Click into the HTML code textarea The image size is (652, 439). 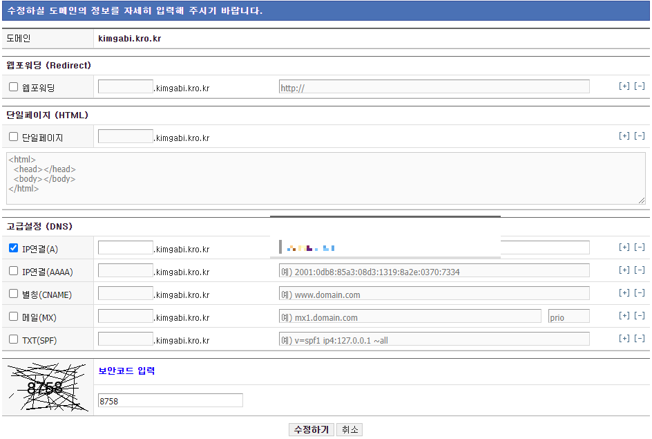pyautogui.click(x=326, y=178)
